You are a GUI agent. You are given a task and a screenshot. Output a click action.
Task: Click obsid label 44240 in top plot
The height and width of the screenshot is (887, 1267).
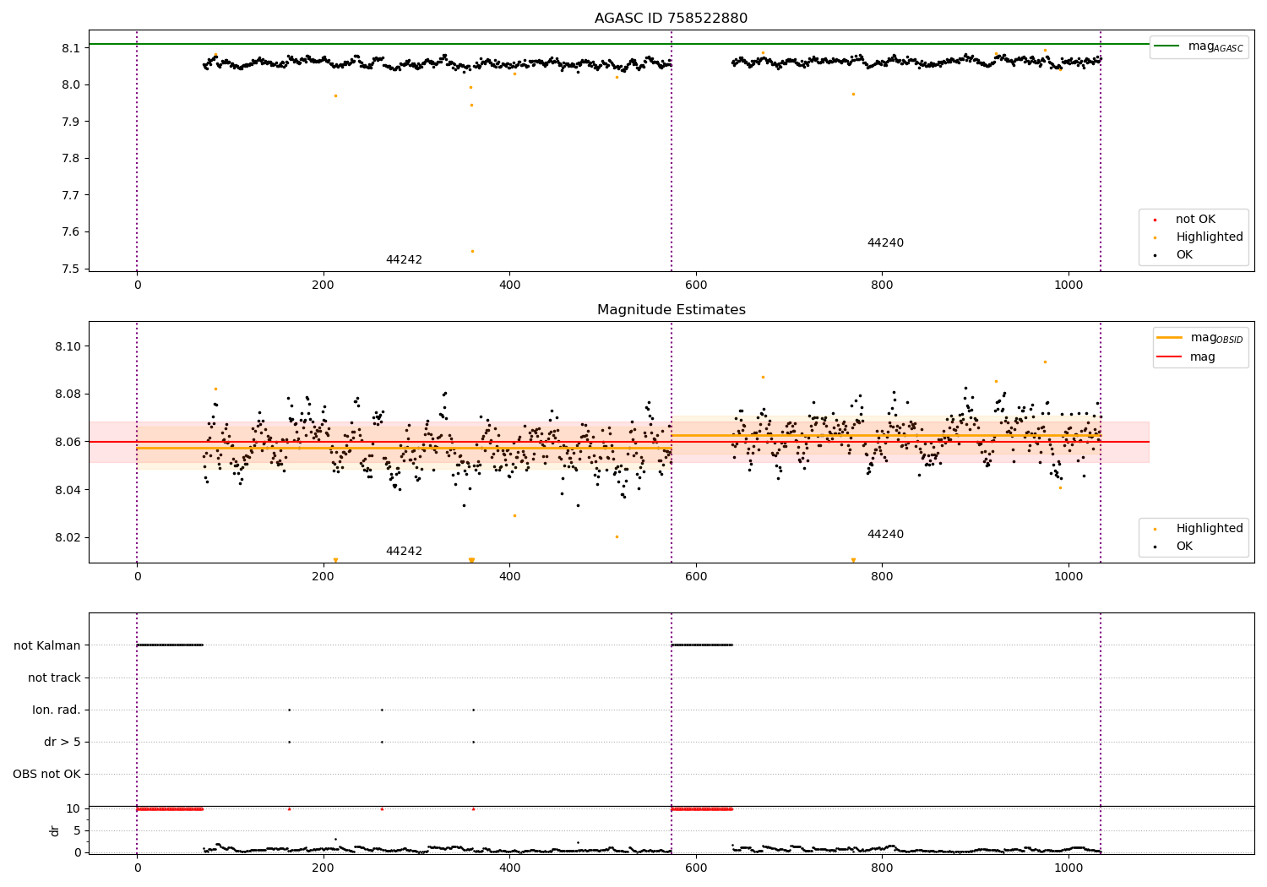[885, 243]
